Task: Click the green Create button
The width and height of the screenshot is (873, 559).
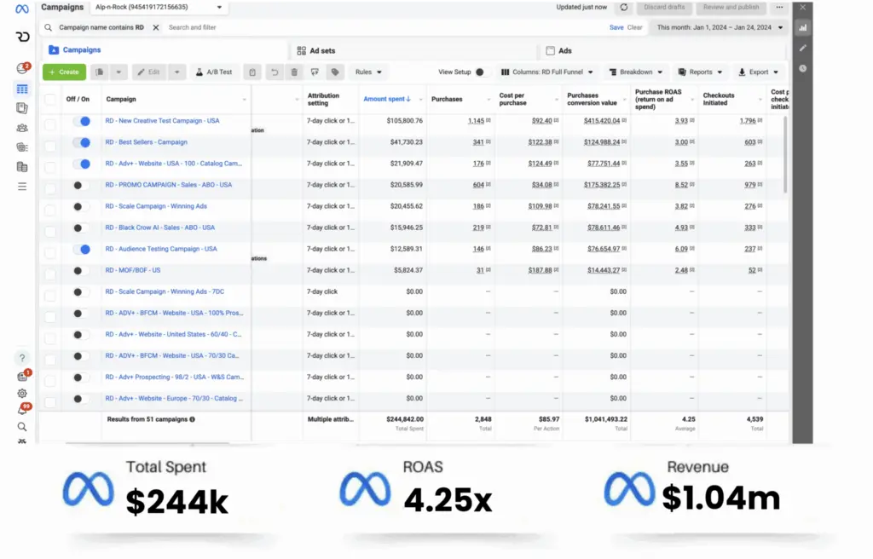Action: [64, 72]
